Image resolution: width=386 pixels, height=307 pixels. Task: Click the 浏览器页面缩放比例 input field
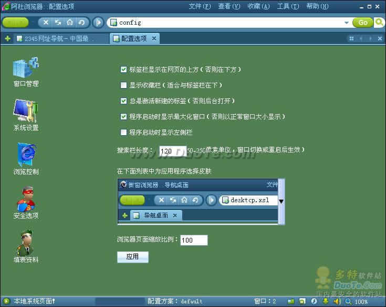[x=194, y=240]
